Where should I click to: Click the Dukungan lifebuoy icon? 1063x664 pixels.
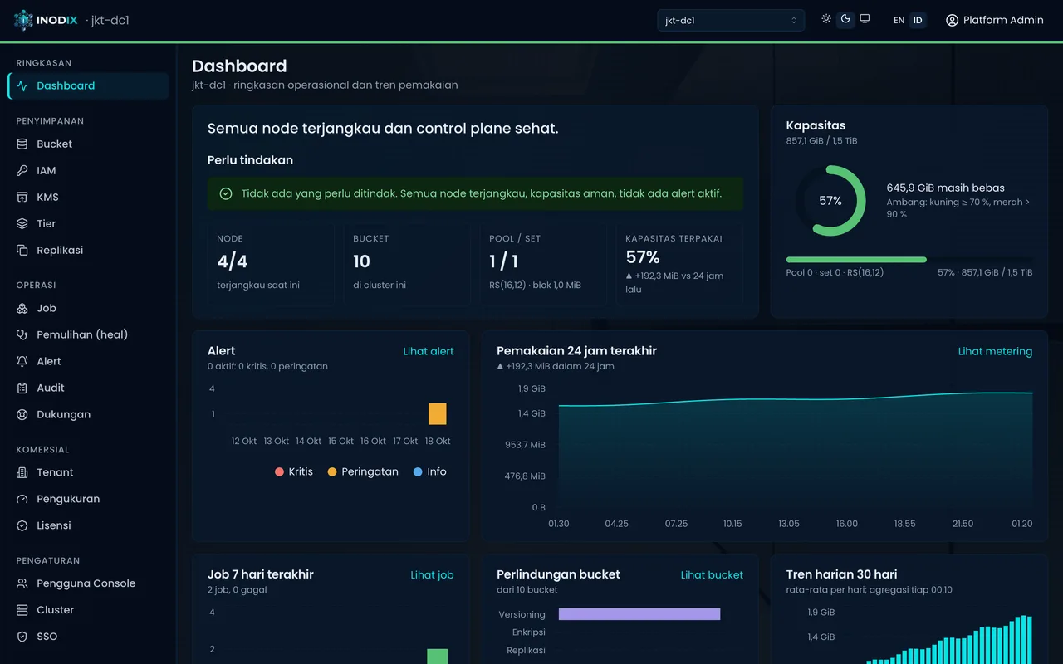22,414
